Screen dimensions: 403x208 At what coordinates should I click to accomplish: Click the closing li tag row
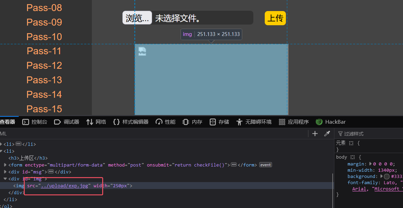(10, 199)
